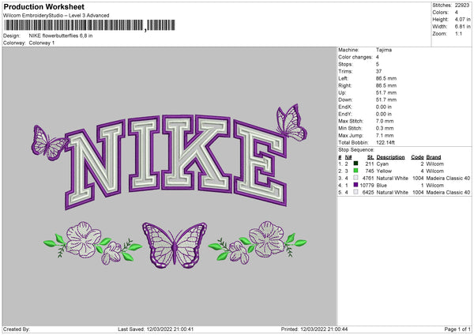474x335 pixels.
Task: Select the Stops value "5"
Action: (x=378, y=64)
